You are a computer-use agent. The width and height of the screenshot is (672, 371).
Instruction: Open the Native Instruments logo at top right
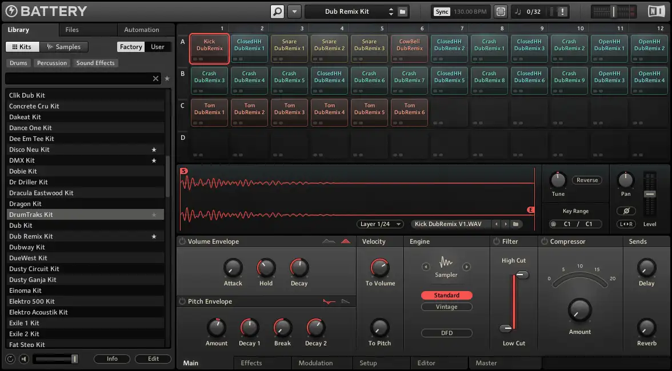coord(655,11)
